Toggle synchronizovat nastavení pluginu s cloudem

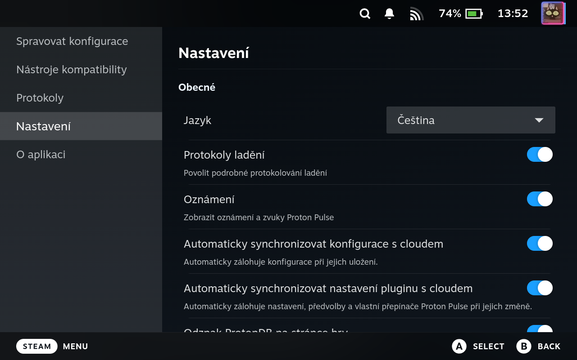coord(540,288)
